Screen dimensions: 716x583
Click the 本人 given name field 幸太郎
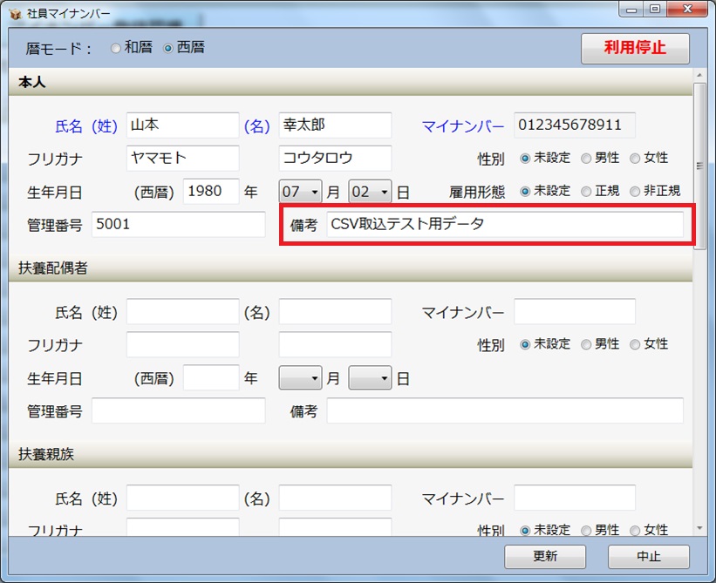(335, 125)
